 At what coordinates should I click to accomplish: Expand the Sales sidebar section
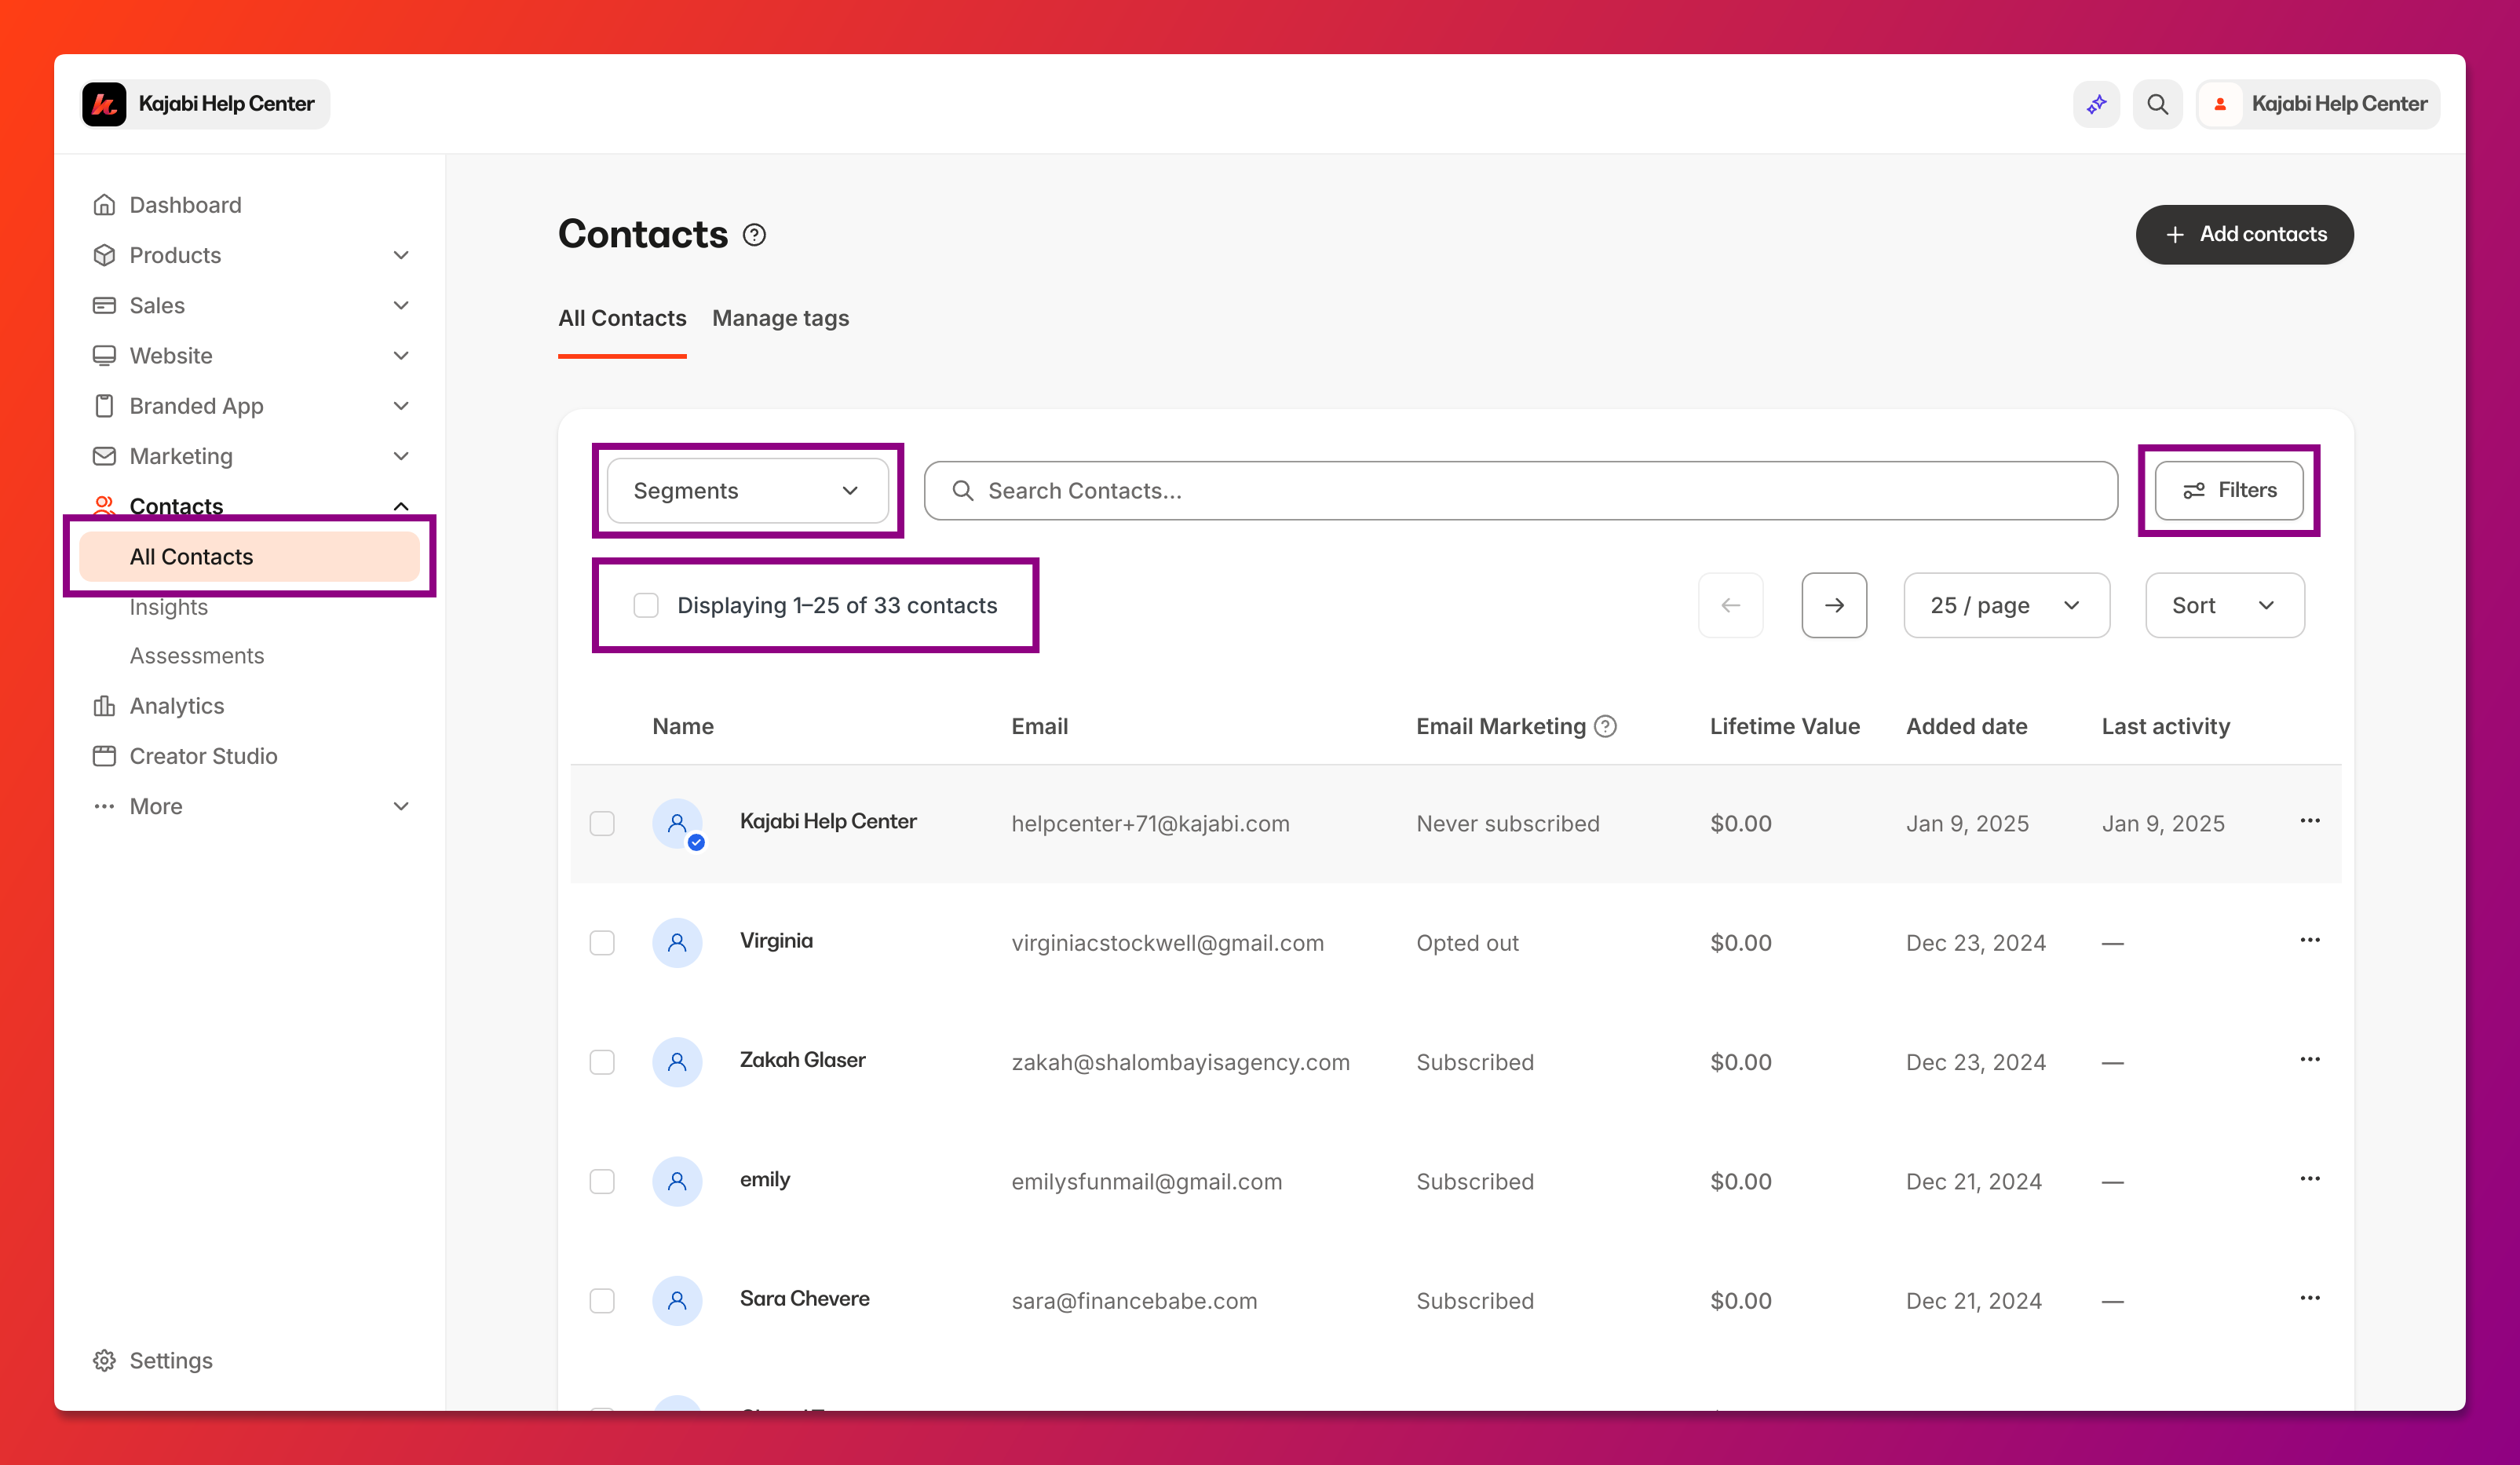[401, 305]
